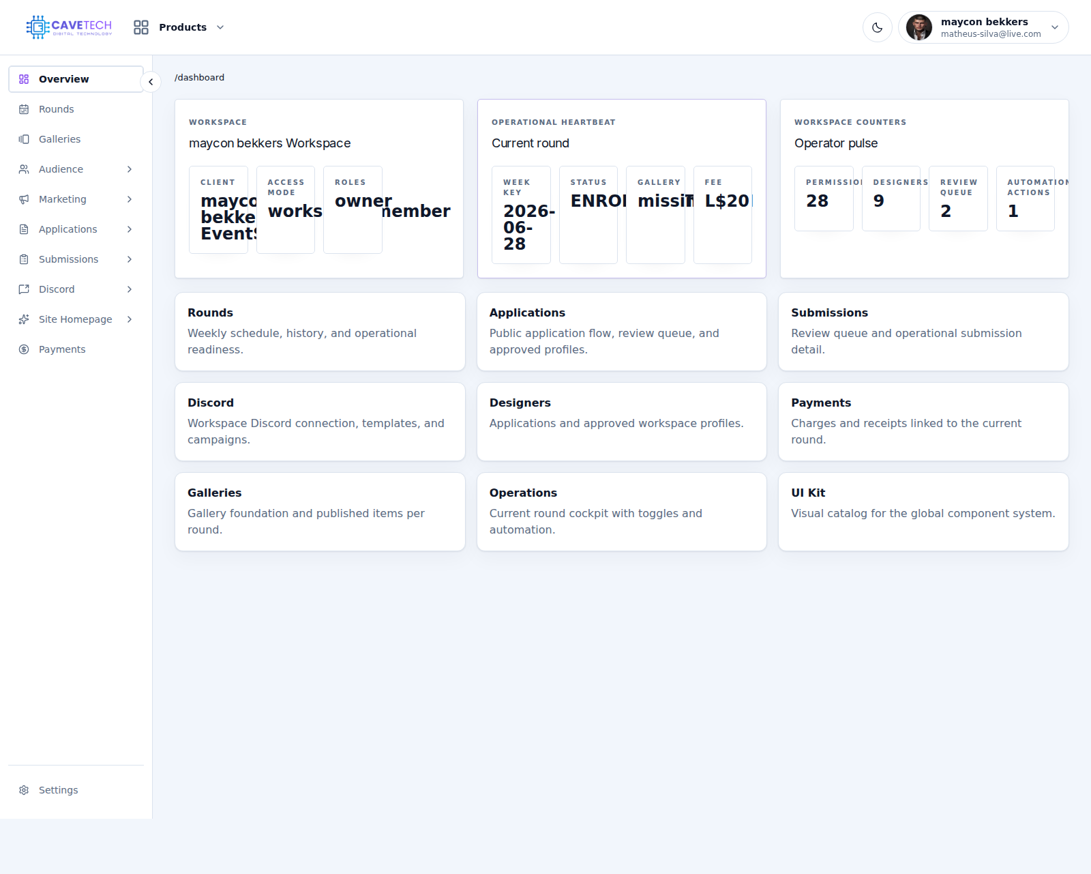Click the Site Homepage sparkle icon
This screenshot has height=874, width=1091.
24,319
